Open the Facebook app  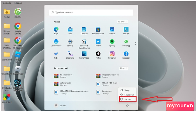126,55
